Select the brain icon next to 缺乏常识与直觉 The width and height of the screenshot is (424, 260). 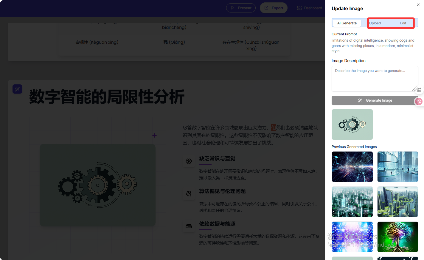click(189, 161)
